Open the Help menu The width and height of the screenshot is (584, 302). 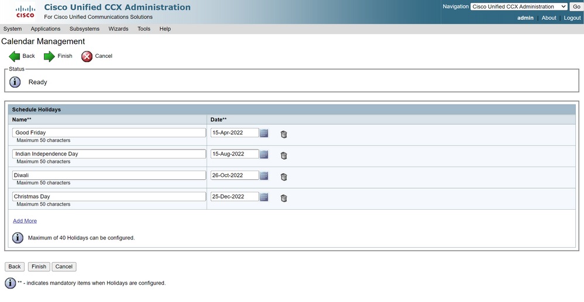(165, 29)
